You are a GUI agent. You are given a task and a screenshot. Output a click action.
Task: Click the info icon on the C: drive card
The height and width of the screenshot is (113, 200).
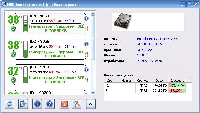click(86, 19)
